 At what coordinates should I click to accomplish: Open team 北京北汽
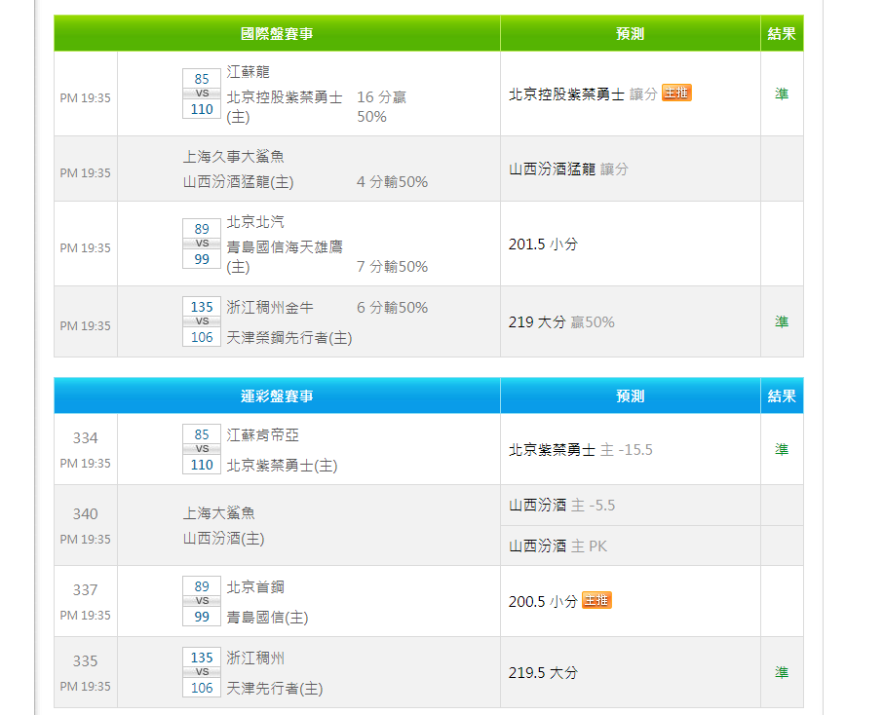click(x=255, y=222)
